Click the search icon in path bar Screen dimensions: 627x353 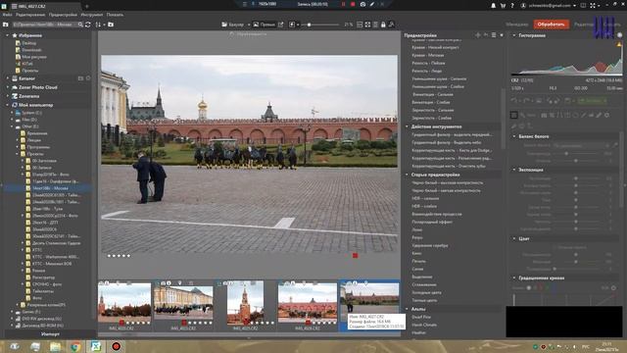pos(80,25)
